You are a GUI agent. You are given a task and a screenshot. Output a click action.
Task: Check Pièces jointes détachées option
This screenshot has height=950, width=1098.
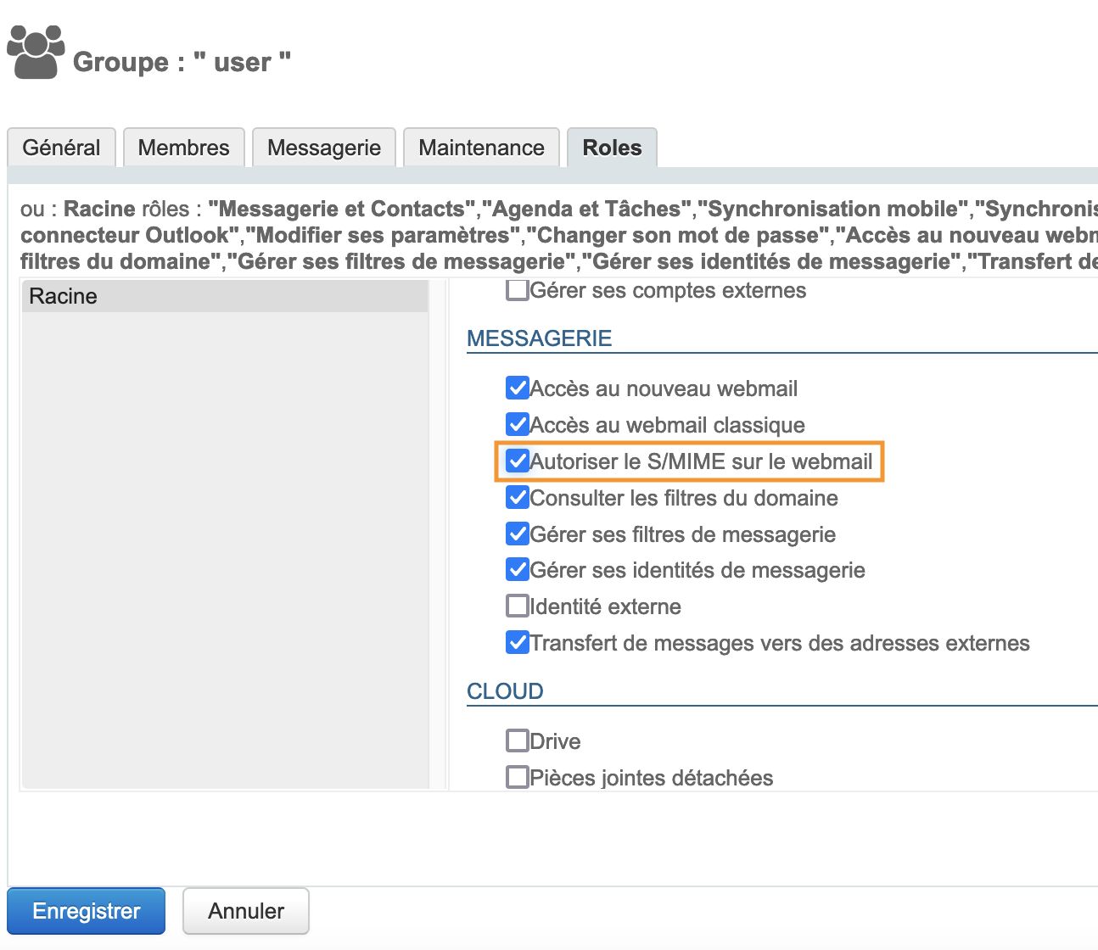[x=517, y=777]
